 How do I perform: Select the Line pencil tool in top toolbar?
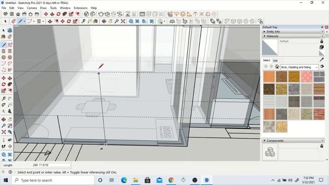(20, 21)
